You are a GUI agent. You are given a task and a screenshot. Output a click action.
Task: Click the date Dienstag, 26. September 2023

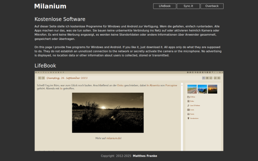(x=67, y=78)
